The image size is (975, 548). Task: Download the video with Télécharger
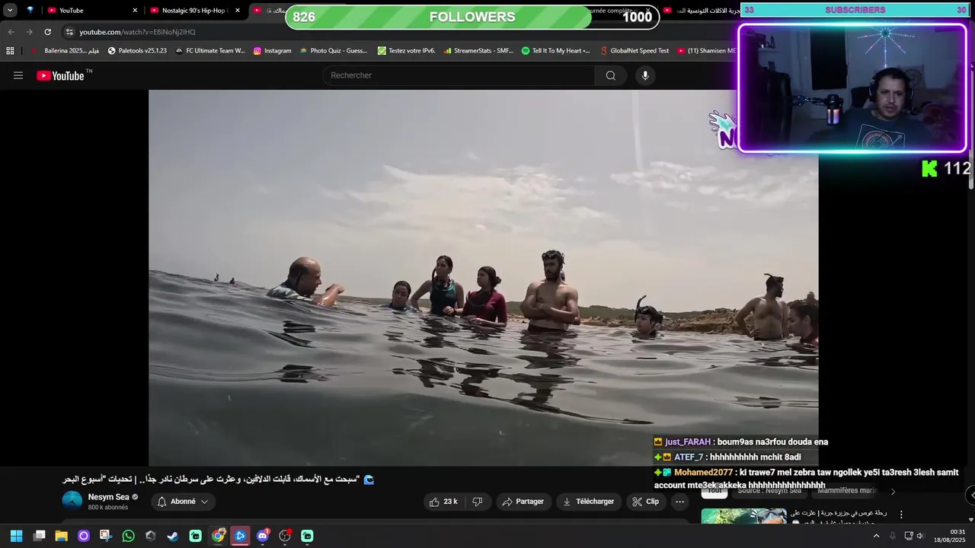point(588,502)
